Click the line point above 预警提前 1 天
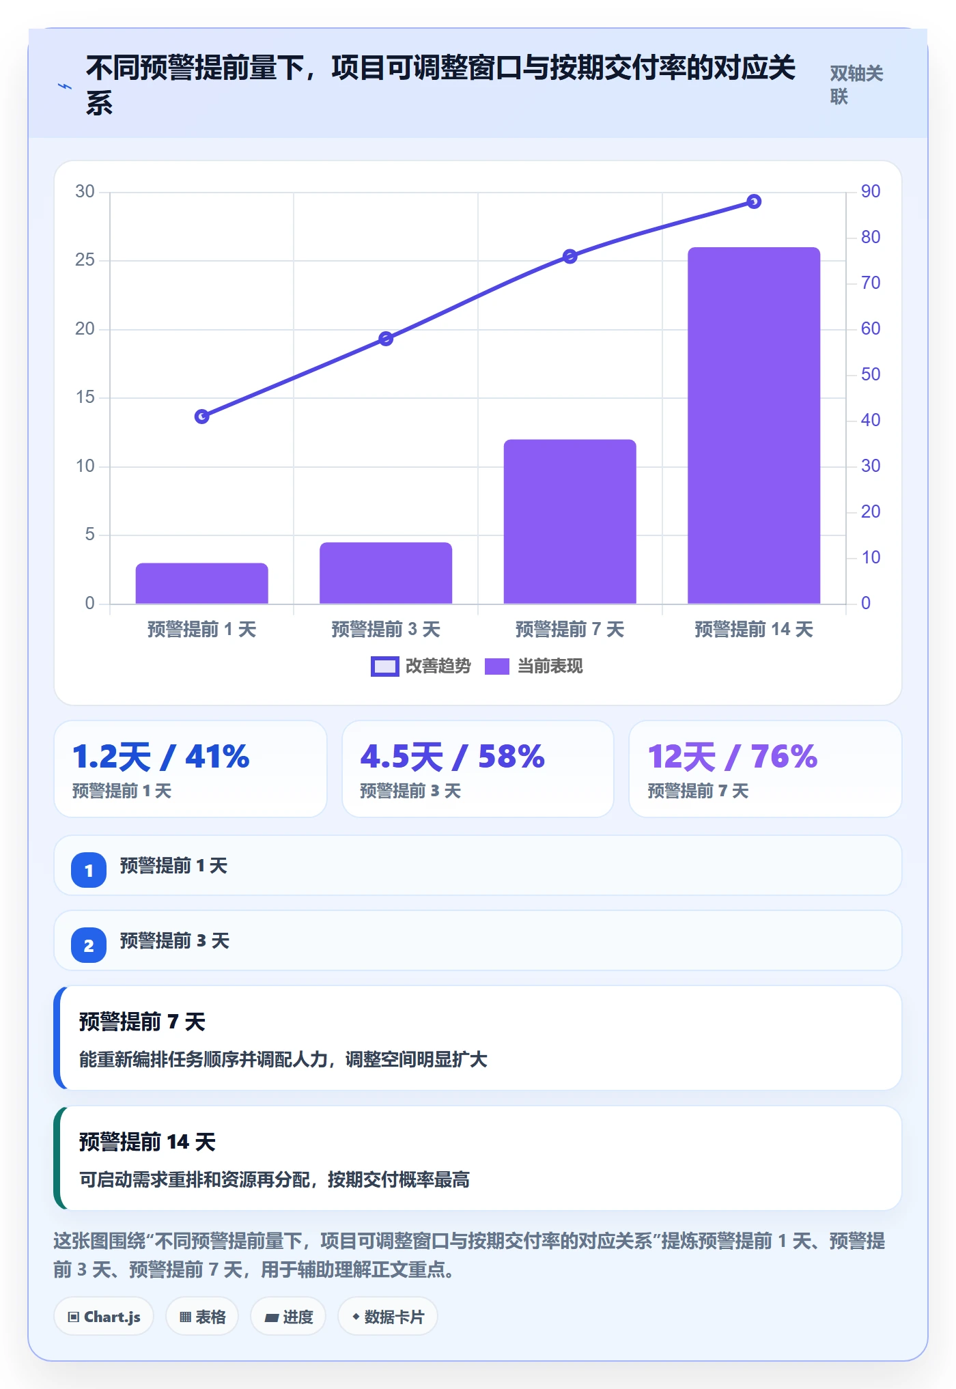956x1389 pixels. tap(202, 417)
